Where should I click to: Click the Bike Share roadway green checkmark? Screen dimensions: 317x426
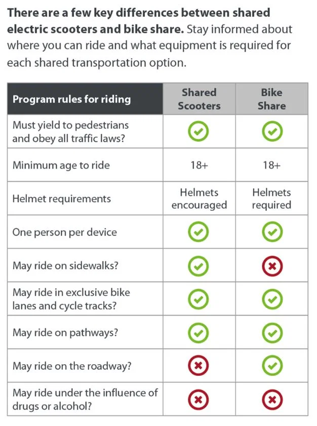[271, 366]
